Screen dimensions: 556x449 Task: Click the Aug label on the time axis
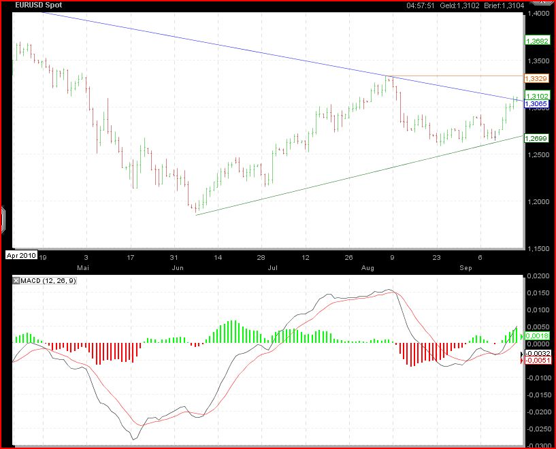point(367,268)
